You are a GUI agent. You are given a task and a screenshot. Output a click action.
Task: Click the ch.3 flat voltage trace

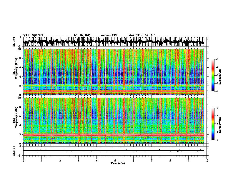tap(113, 151)
